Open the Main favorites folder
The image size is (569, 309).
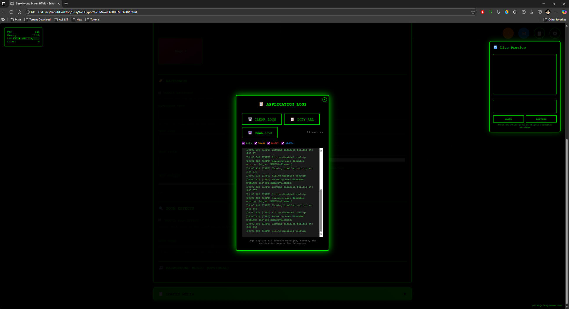15,20
